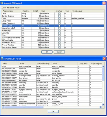Toggle Inverted checkbox for GDP per Capita row
Screen dimensions: 107x117
click(x=60, y=40)
